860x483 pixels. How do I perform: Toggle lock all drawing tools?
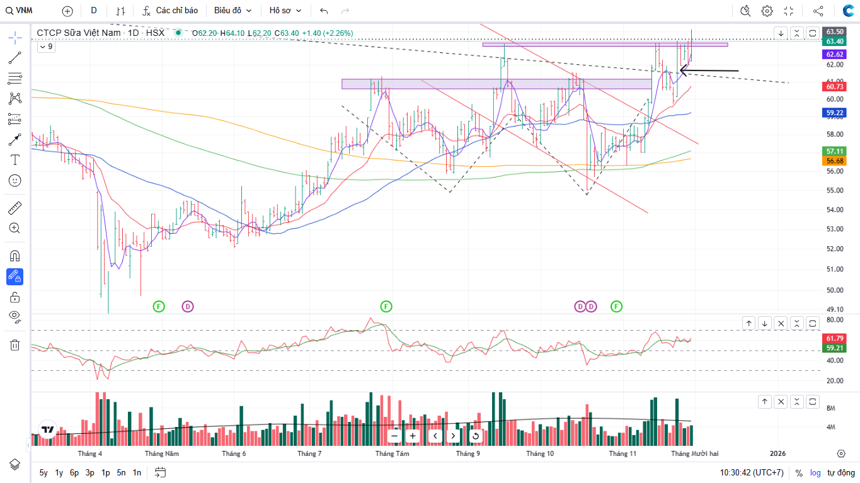pos(15,297)
